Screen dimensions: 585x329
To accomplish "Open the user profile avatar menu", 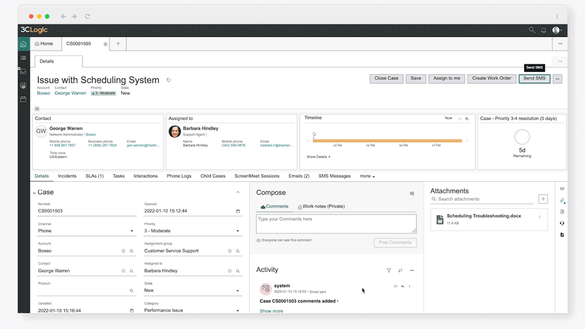I will coord(556,30).
